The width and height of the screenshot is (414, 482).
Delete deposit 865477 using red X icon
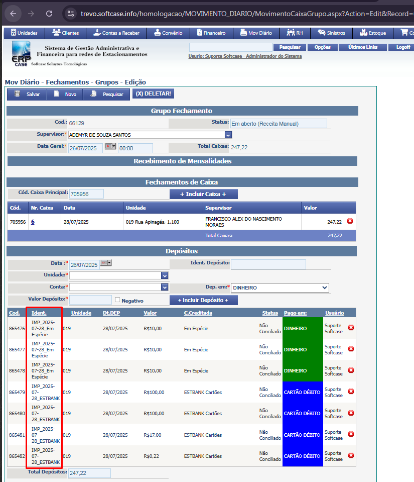point(351,349)
